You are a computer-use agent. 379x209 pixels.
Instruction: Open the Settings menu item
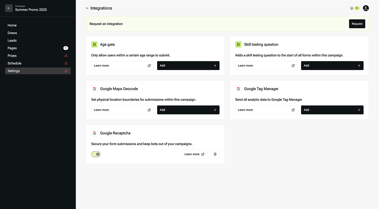coord(38,71)
